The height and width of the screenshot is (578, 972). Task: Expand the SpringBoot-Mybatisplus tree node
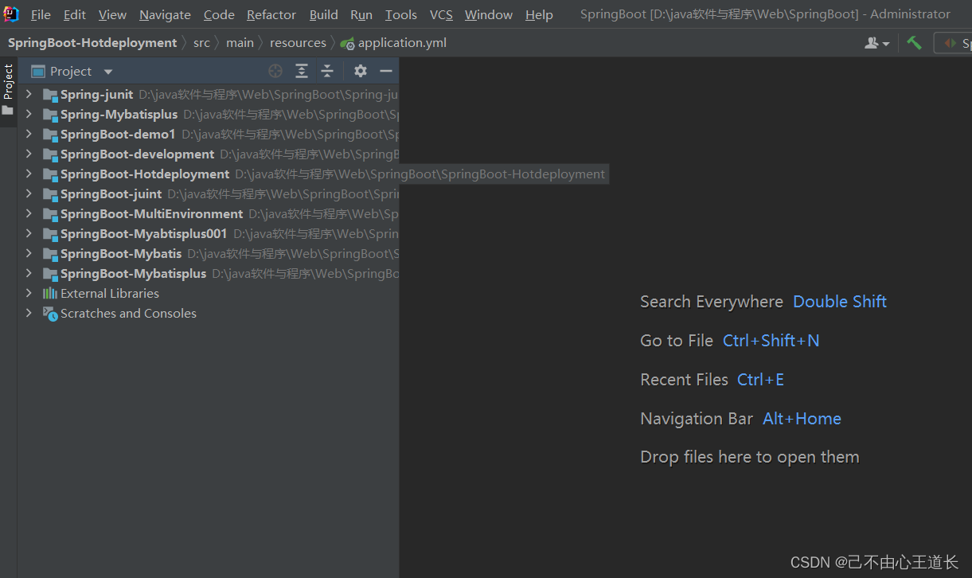[x=29, y=273]
